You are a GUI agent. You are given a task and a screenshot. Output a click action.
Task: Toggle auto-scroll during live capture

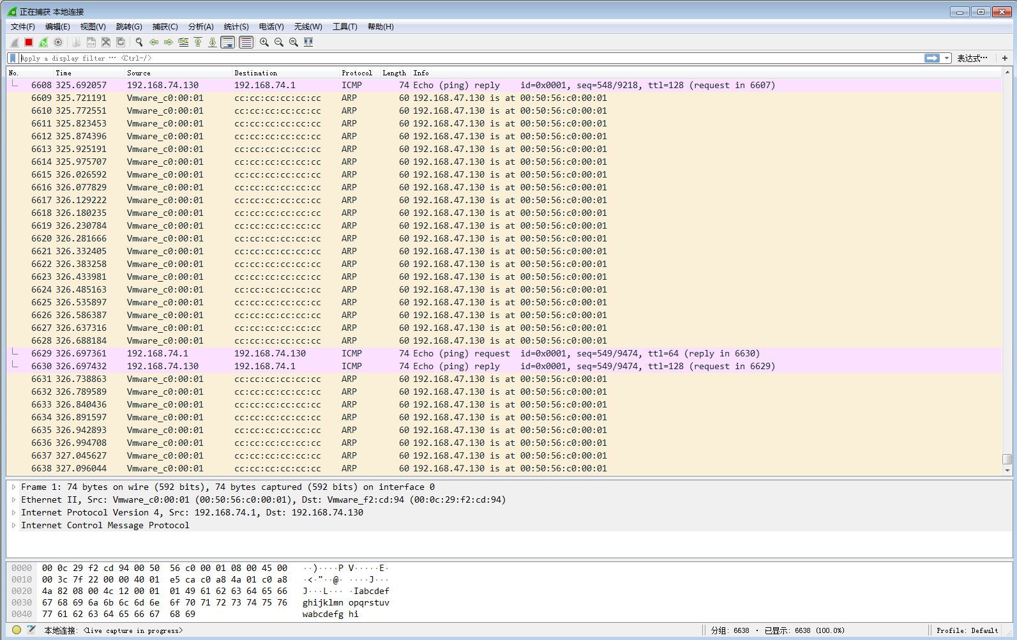point(227,42)
